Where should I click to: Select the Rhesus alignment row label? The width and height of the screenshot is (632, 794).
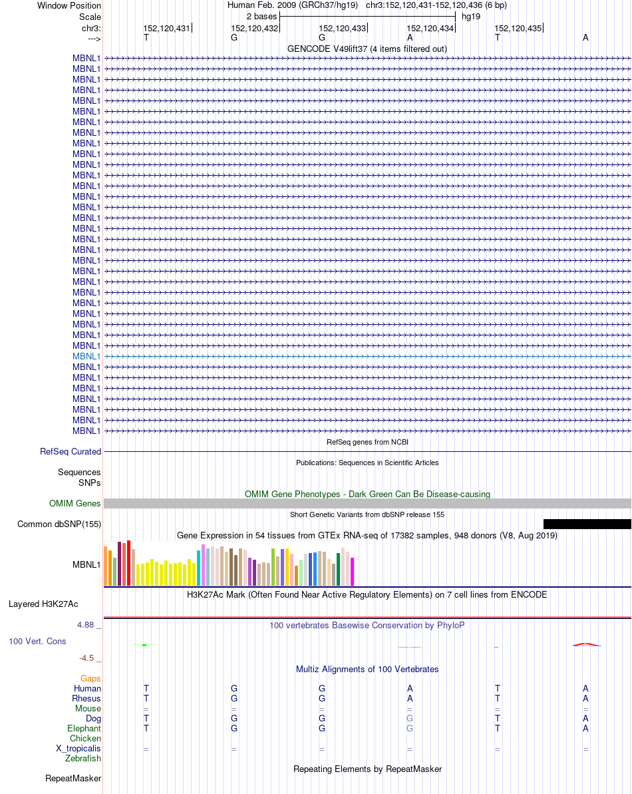point(86,699)
